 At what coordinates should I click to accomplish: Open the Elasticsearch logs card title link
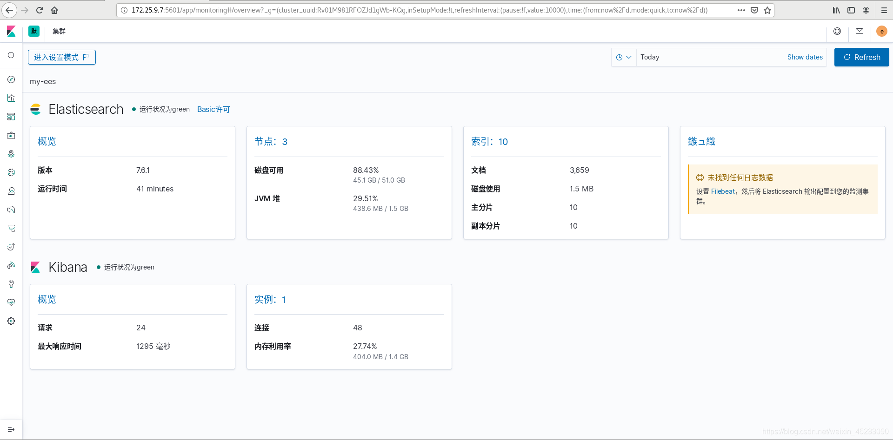coord(701,141)
